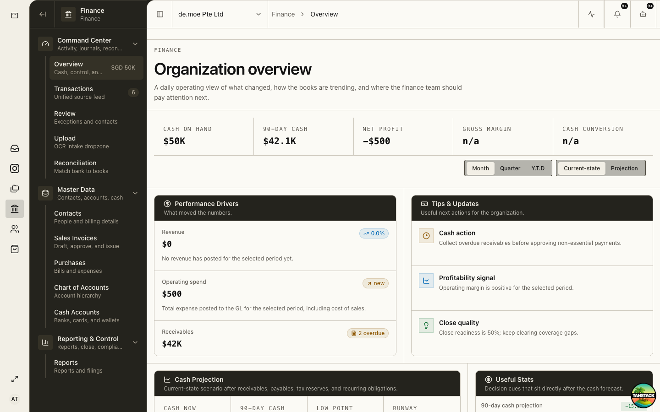Open the inbox icon in left rail
Screen dimensions: 660x412
tap(15, 148)
